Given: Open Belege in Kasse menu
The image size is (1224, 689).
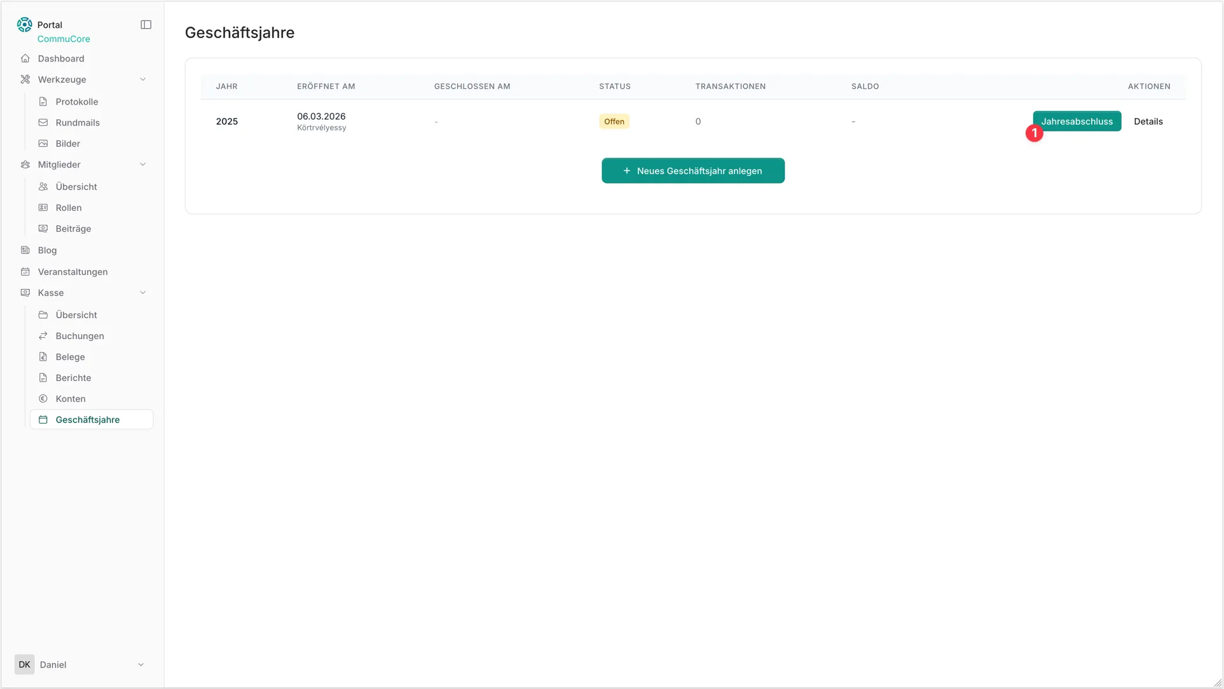Looking at the screenshot, I should [70, 357].
